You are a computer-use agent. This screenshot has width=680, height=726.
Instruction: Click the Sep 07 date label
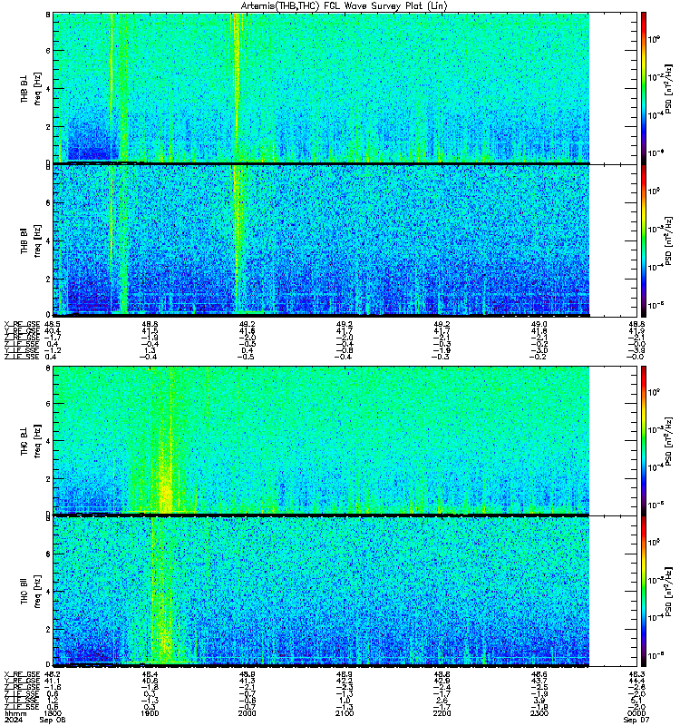(x=636, y=720)
